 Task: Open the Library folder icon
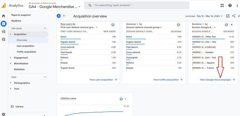click(x=12, y=106)
